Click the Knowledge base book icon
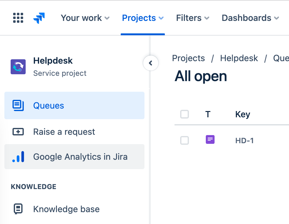This screenshot has width=289, height=224. pyautogui.click(x=18, y=209)
